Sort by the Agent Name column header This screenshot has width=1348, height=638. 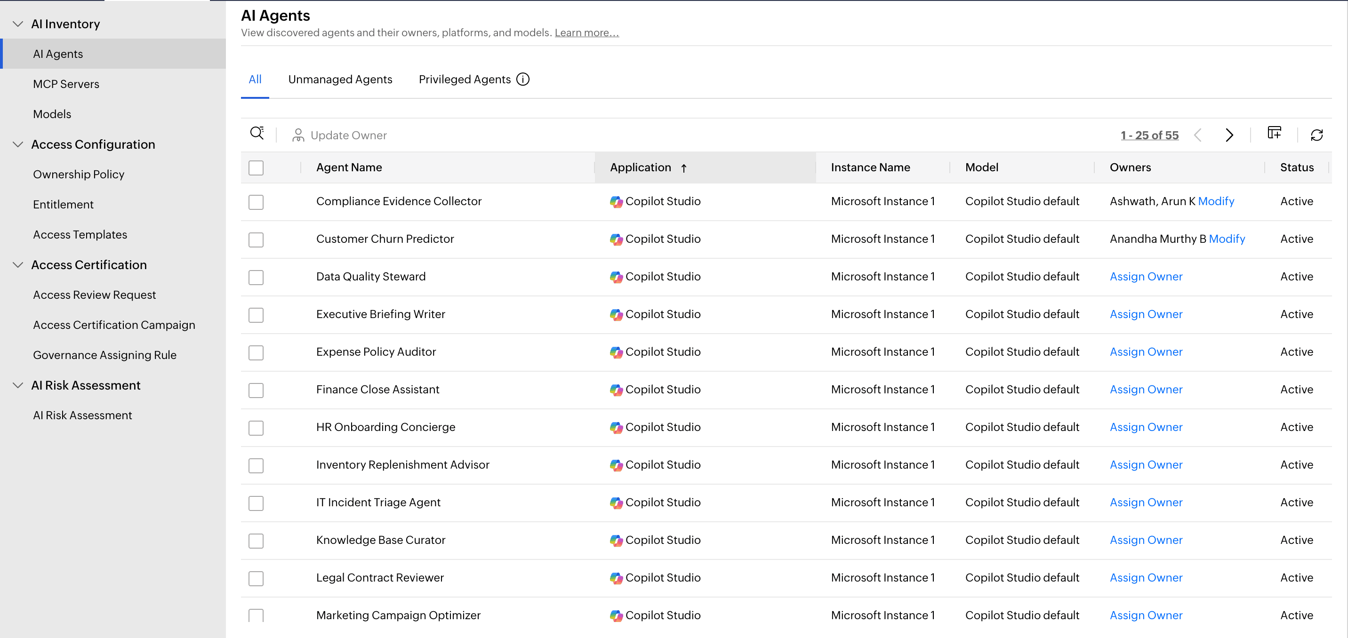(x=349, y=168)
